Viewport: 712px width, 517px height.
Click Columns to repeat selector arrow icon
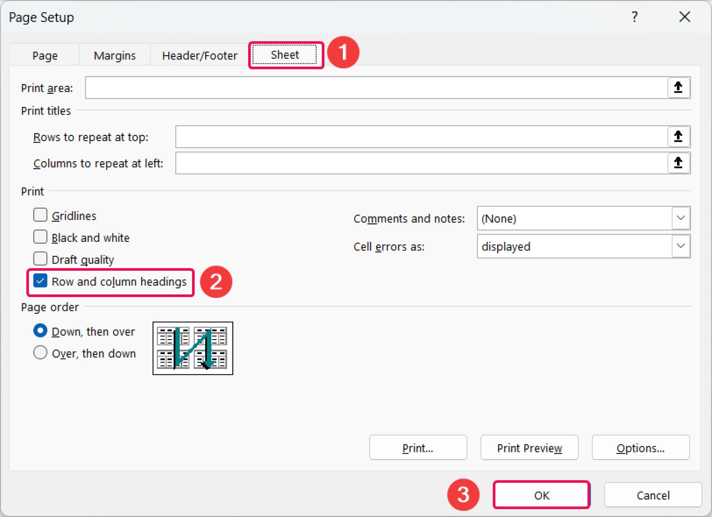pyautogui.click(x=678, y=163)
